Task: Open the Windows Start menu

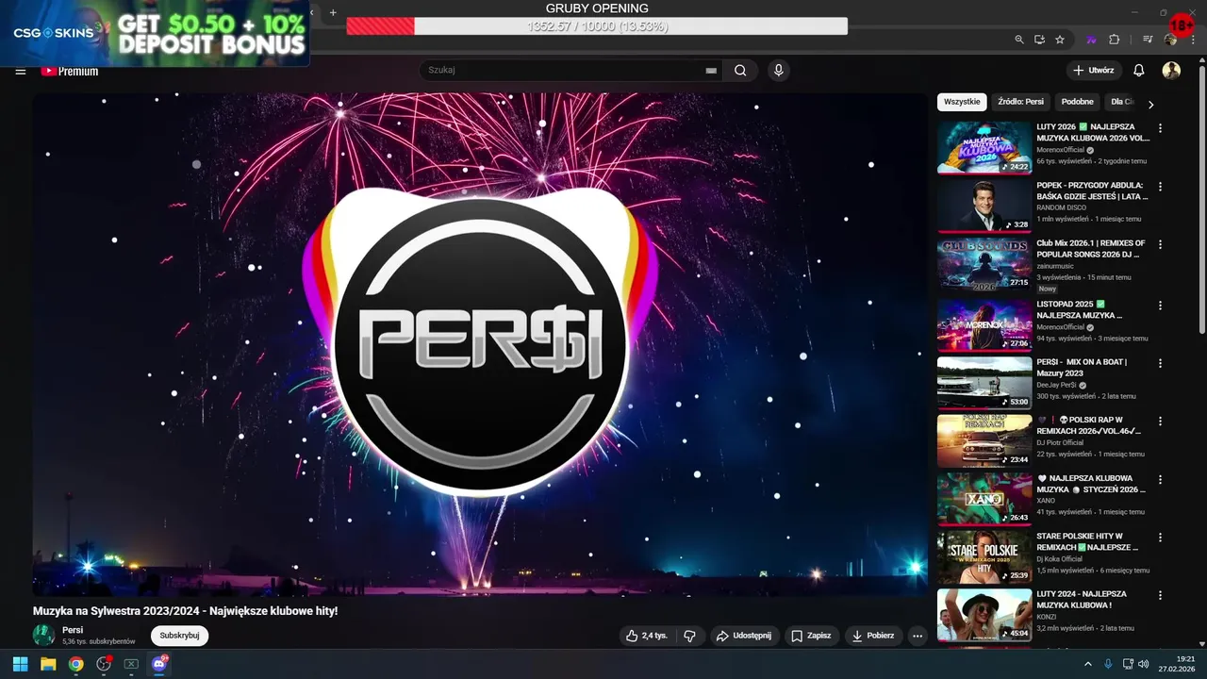Action: (20, 664)
